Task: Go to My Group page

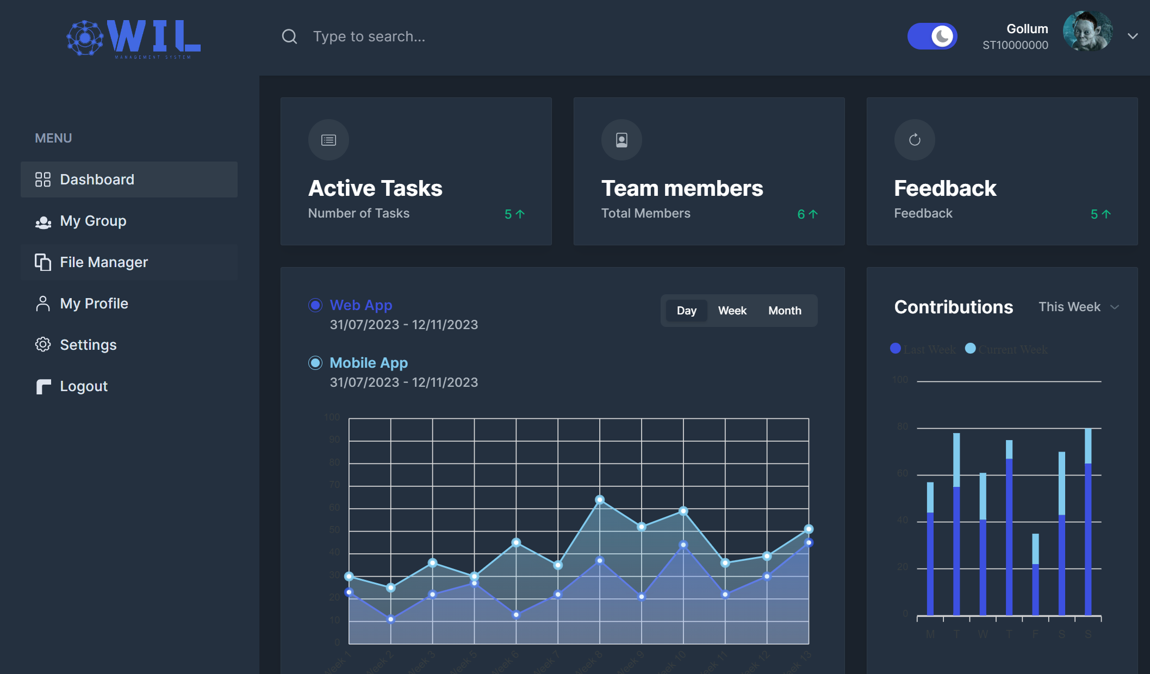Action: [129, 221]
